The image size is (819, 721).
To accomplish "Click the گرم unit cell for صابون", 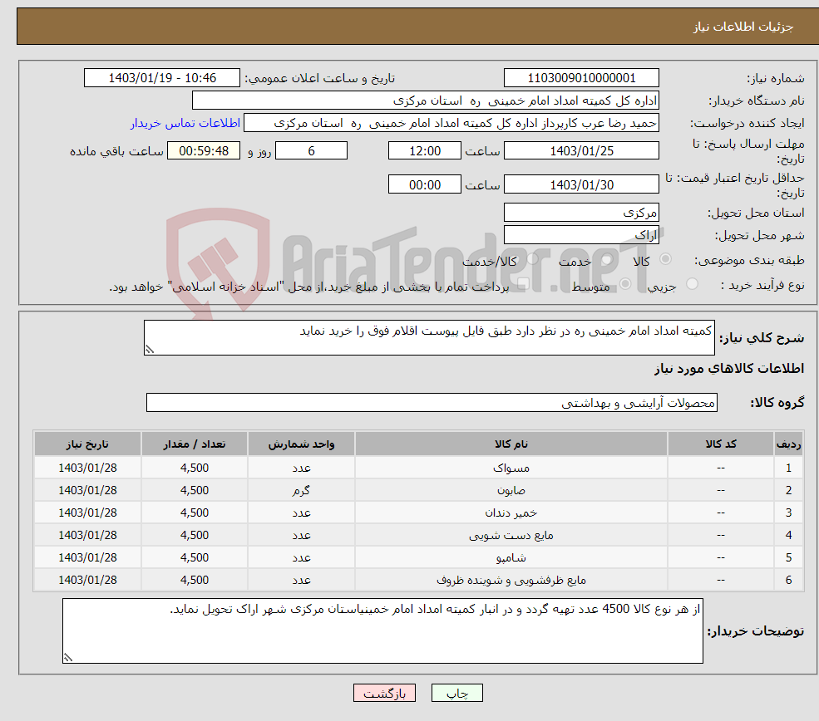I will [x=301, y=490].
